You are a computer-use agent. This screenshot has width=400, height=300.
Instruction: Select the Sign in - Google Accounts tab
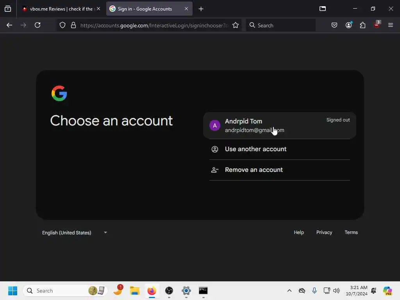point(149,9)
